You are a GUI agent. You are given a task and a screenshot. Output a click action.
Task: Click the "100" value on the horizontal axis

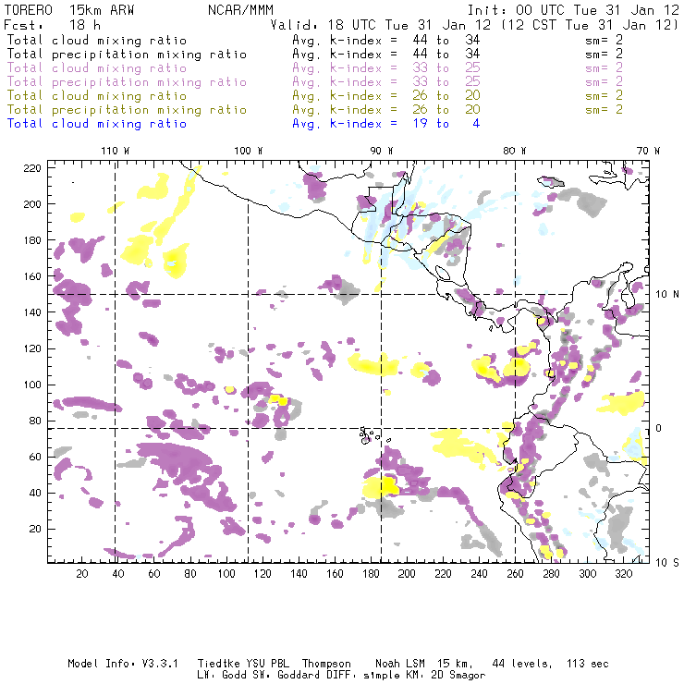[226, 574]
